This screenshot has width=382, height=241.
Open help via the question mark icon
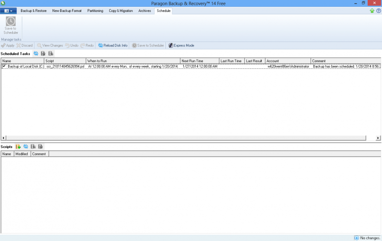379,10
